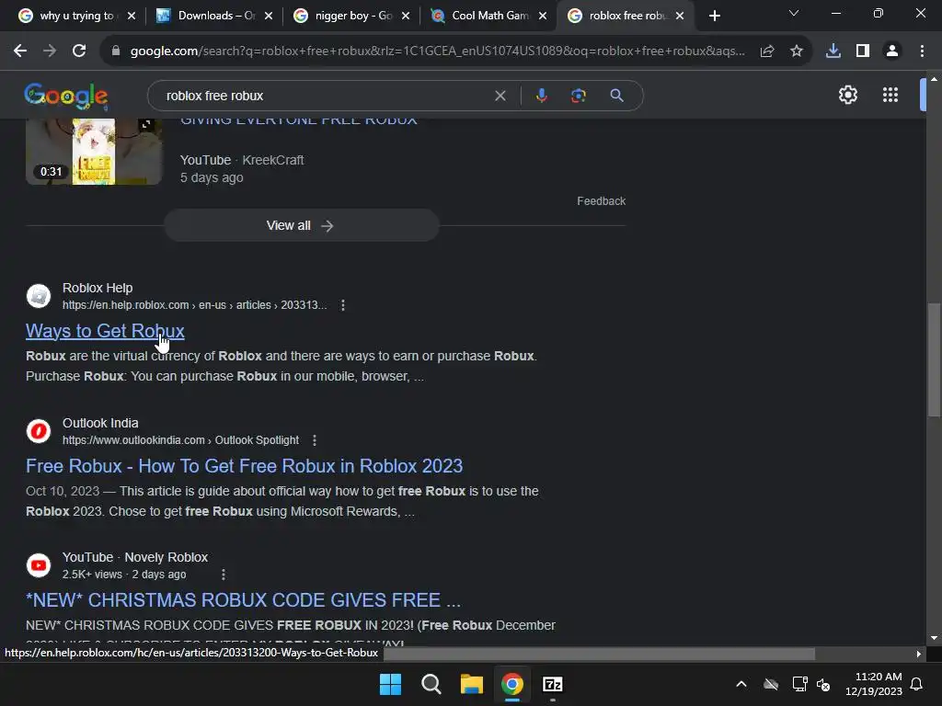The height and width of the screenshot is (706, 942).
Task: Open more options for Outlook India result
Action: tap(315, 440)
